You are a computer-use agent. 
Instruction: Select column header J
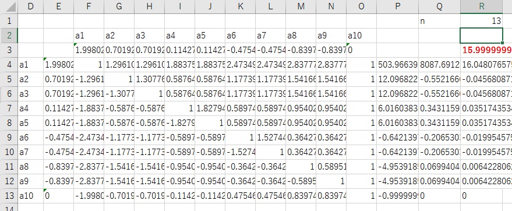click(210, 6)
